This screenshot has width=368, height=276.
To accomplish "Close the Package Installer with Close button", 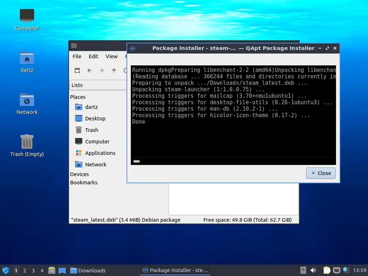I will tap(321, 173).
